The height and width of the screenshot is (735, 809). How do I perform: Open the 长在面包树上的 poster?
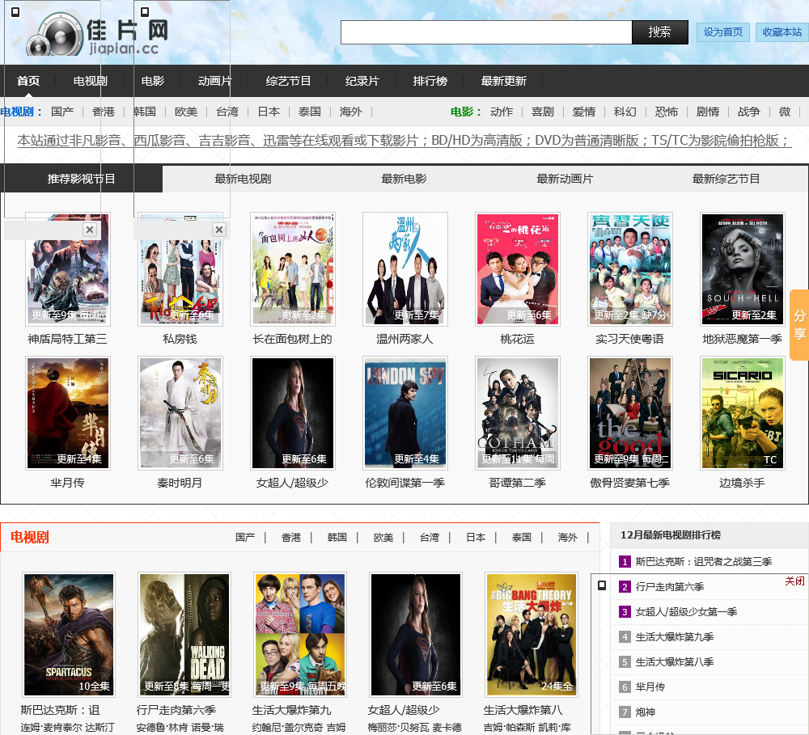pyautogui.click(x=293, y=268)
